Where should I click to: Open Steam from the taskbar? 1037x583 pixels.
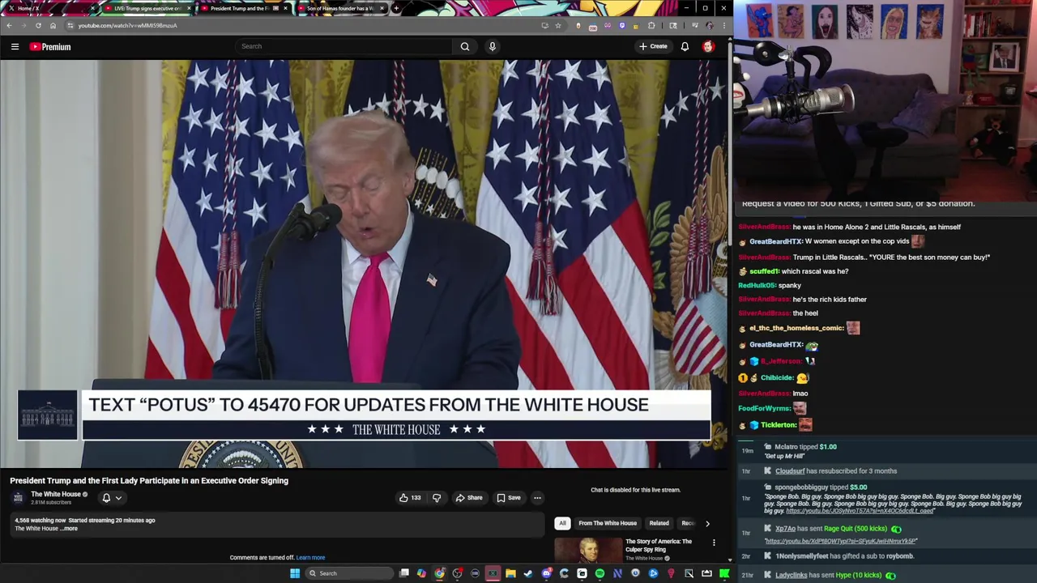(x=527, y=573)
